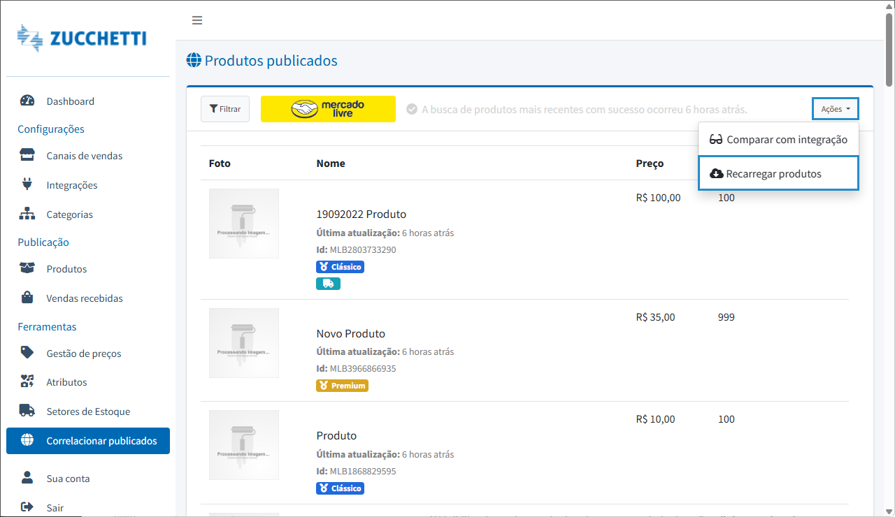The height and width of the screenshot is (517, 895).
Task: Go to Sua conta page
Action: [68, 479]
